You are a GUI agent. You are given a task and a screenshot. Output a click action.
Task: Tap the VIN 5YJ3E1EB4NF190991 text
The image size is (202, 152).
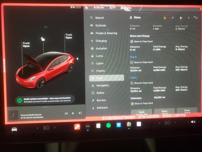pyautogui.click(x=119, y=118)
